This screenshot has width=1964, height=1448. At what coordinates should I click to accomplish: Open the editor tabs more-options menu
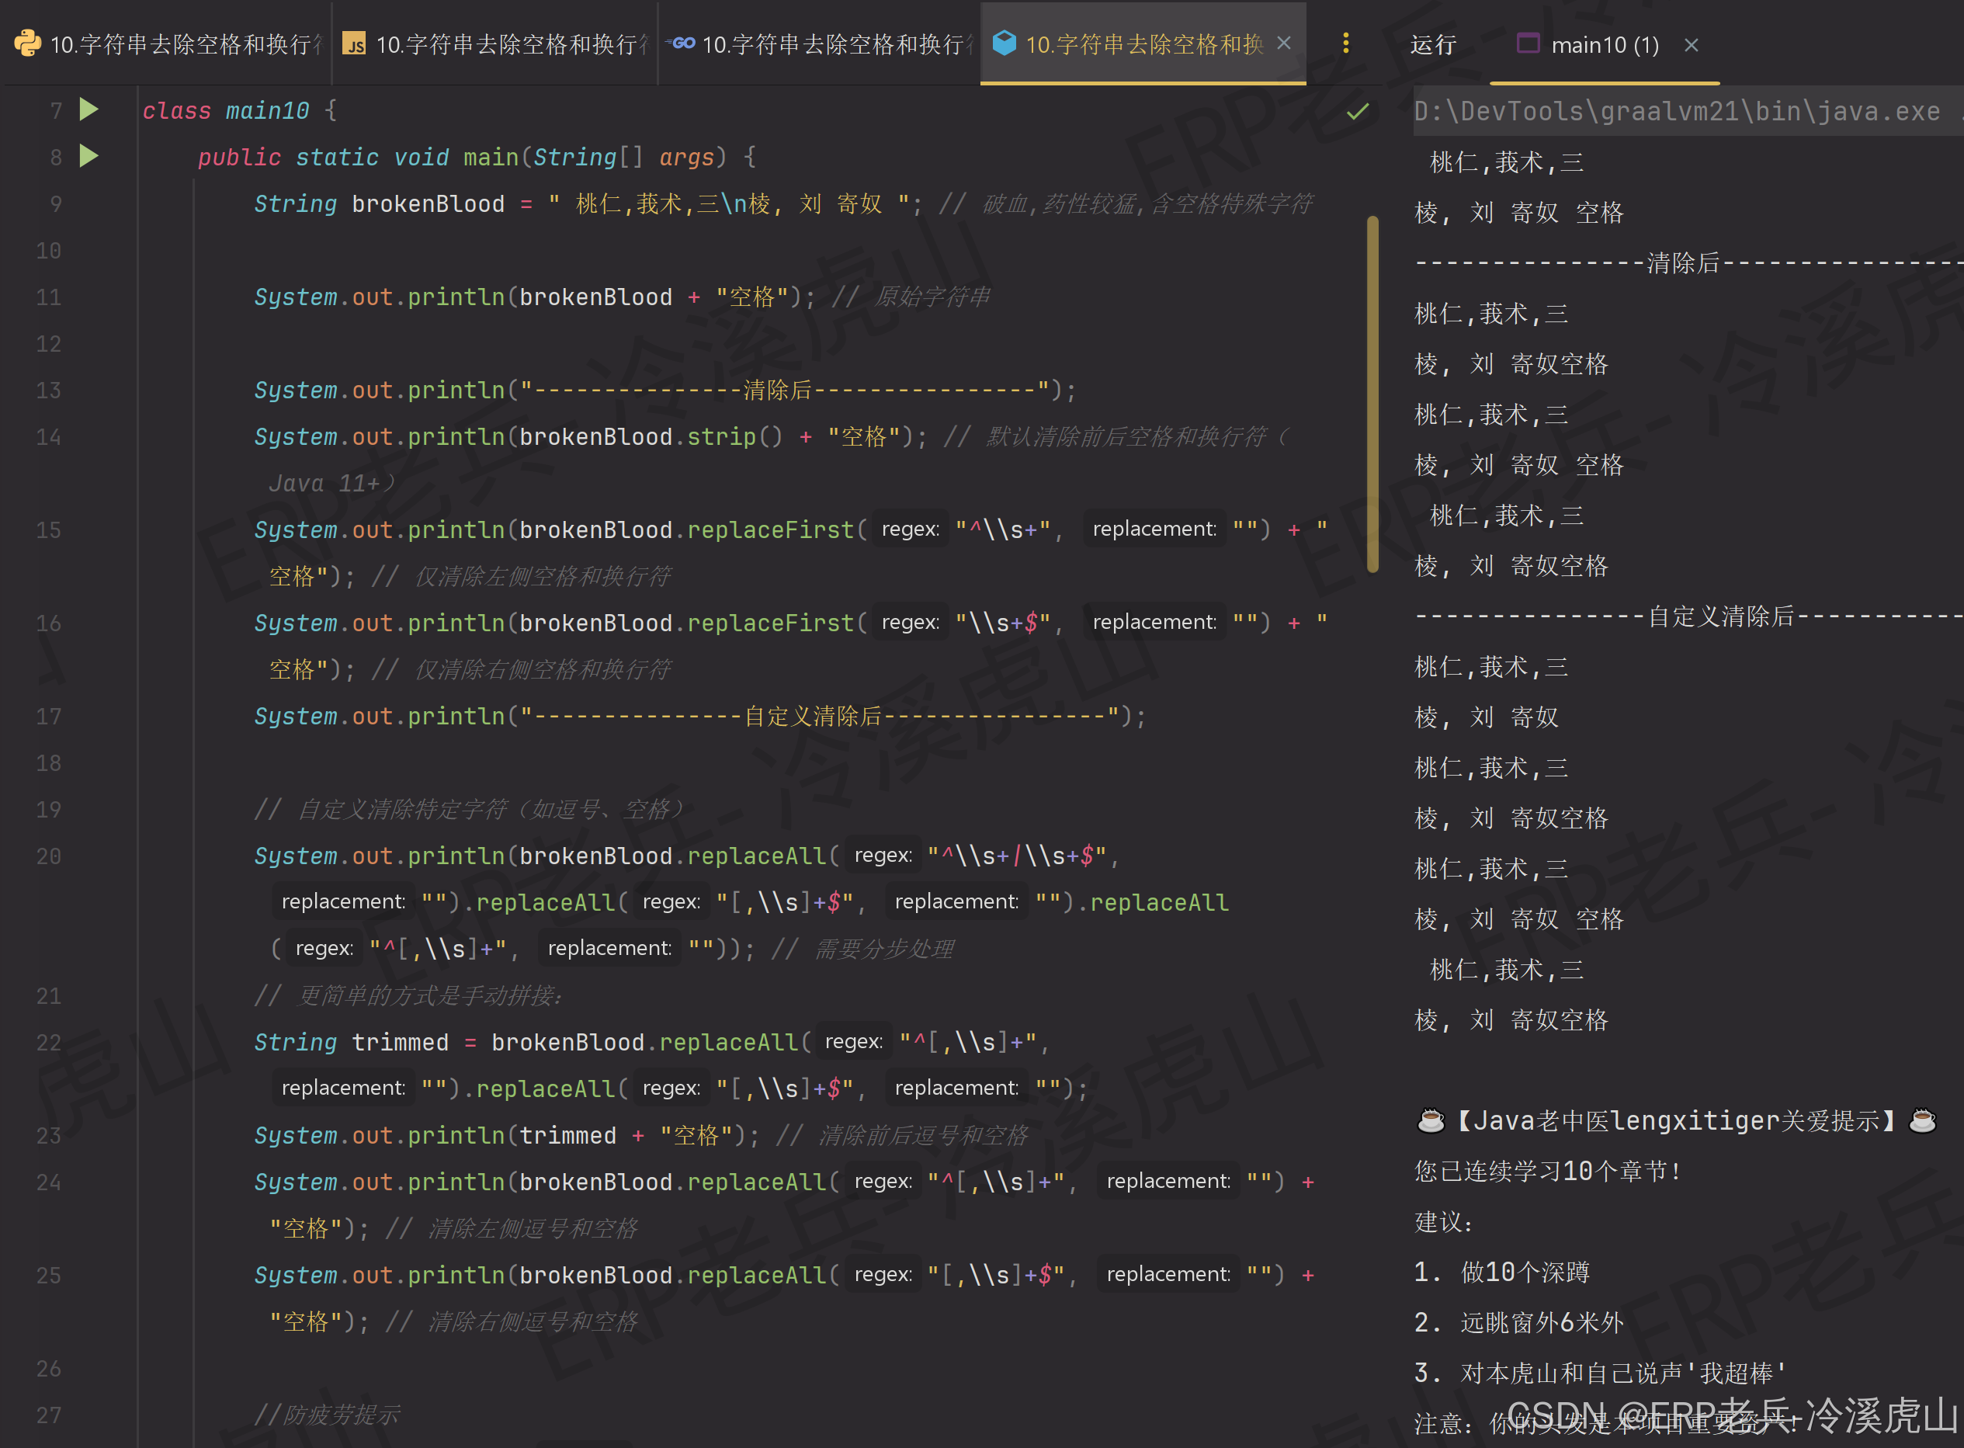(x=1346, y=43)
